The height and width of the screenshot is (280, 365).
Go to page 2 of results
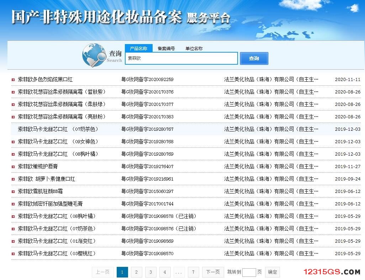coord(136,272)
